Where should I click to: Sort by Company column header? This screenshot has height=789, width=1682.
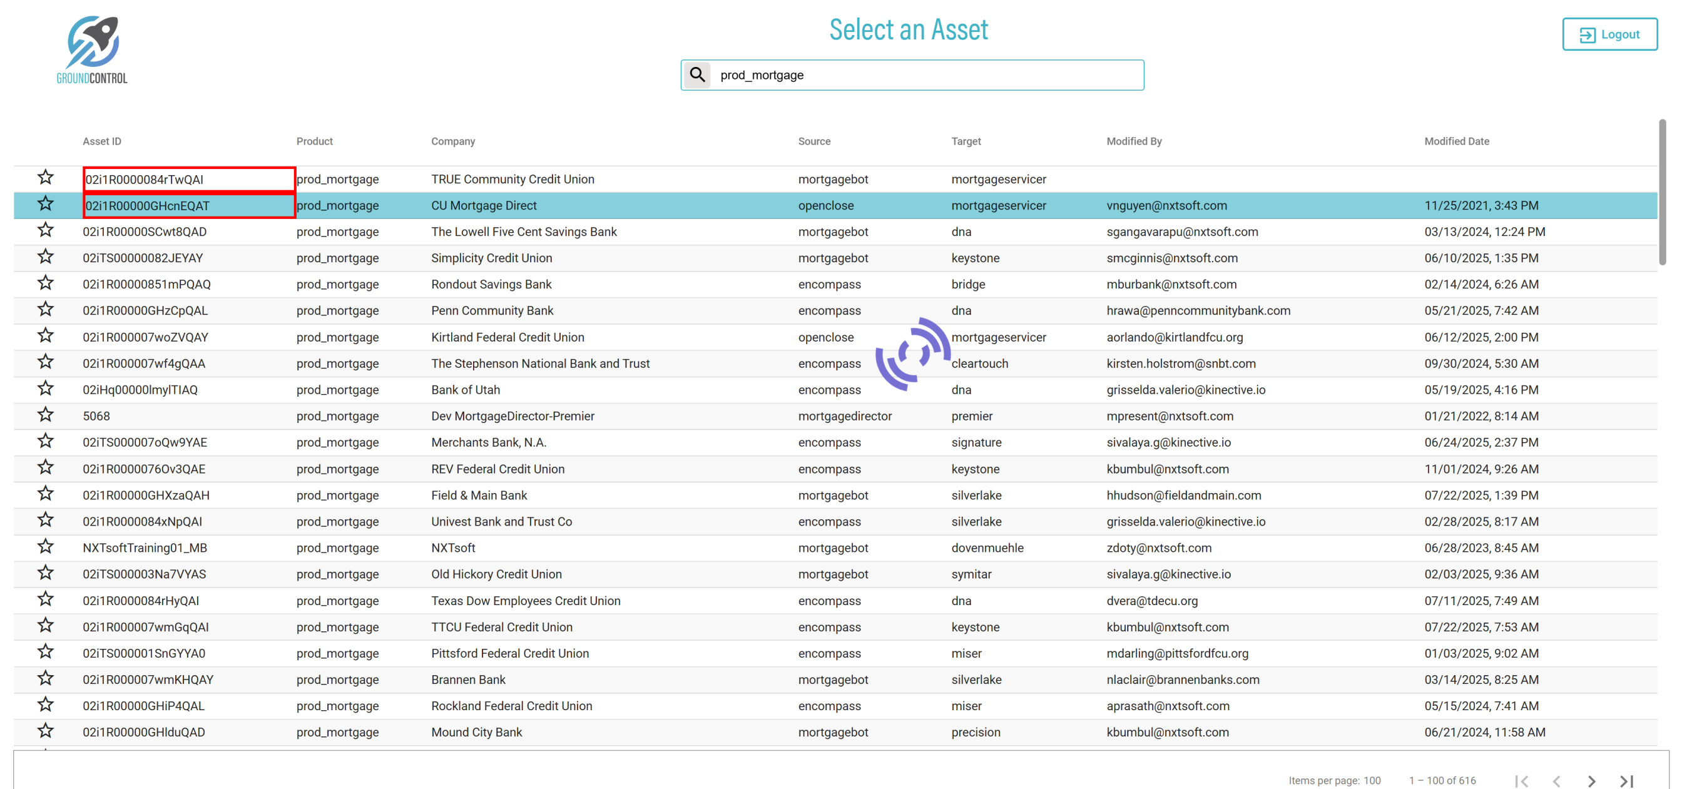[x=452, y=141]
